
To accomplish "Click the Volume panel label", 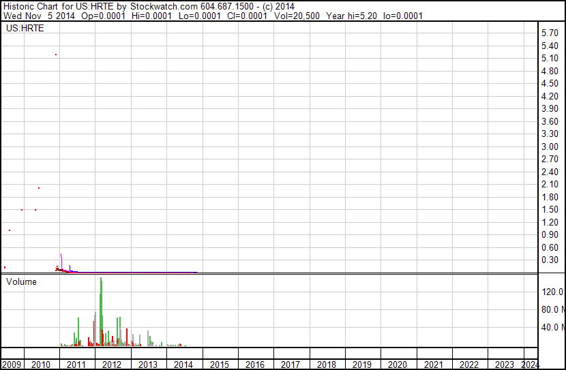I will (21, 281).
